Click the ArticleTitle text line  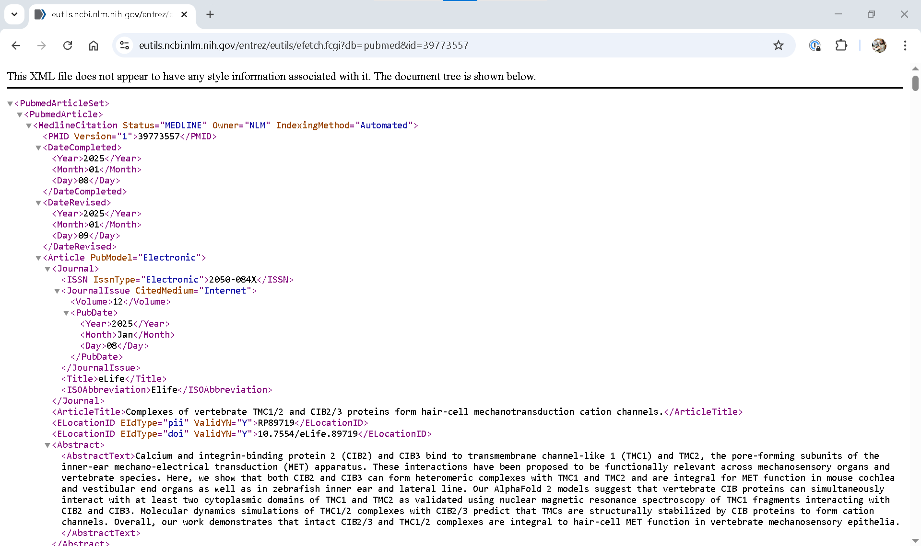tap(397, 412)
